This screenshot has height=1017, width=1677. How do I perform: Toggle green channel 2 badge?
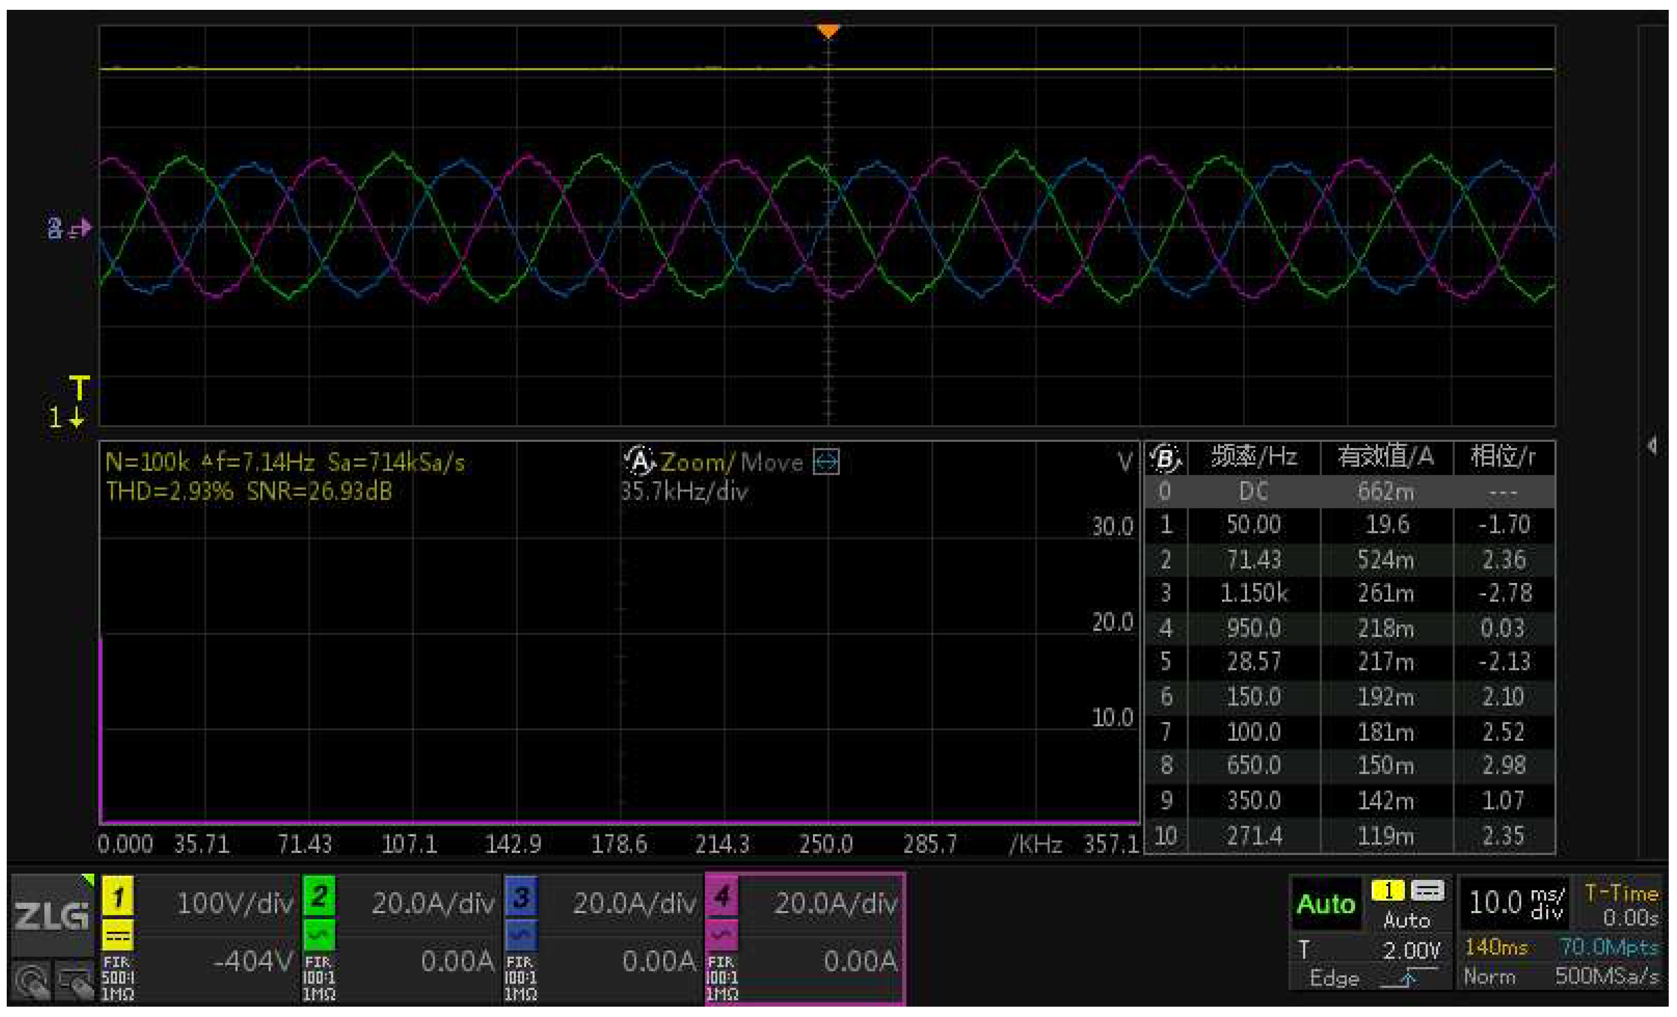[x=319, y=896]
